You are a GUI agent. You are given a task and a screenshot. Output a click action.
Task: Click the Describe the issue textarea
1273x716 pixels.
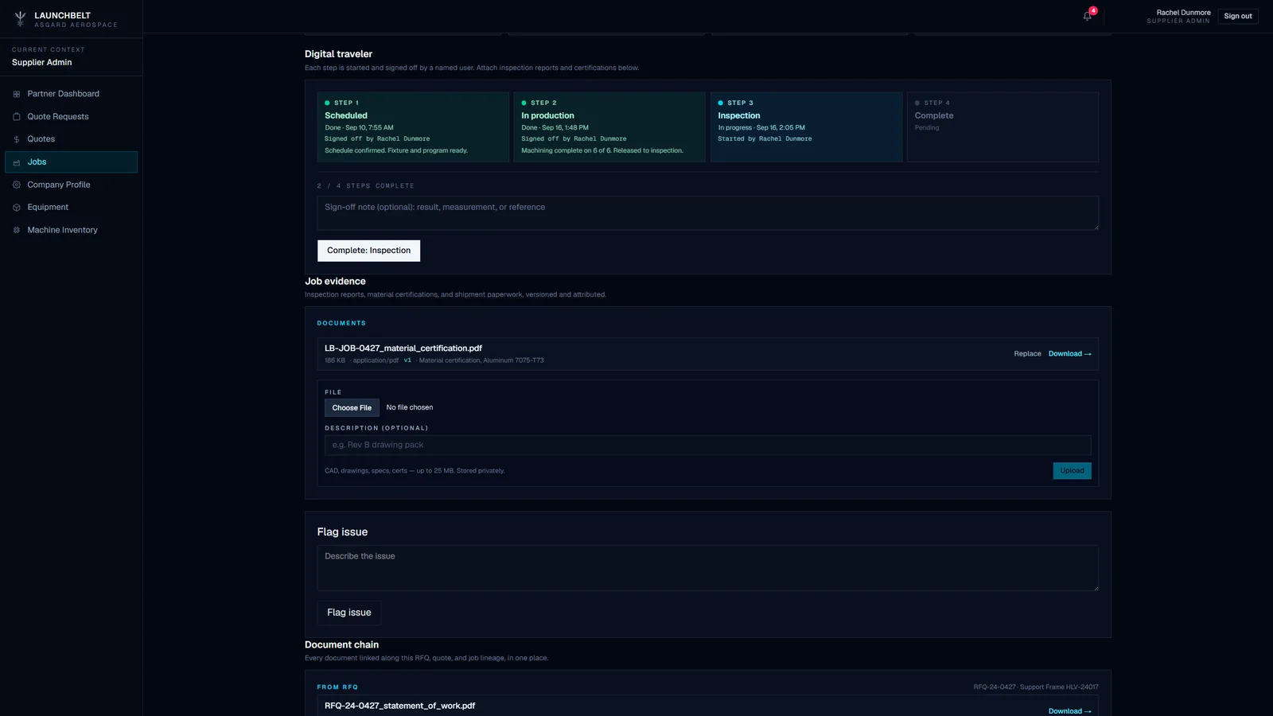pos(708,568)
